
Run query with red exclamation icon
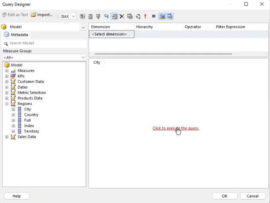[x=145, y=16]
